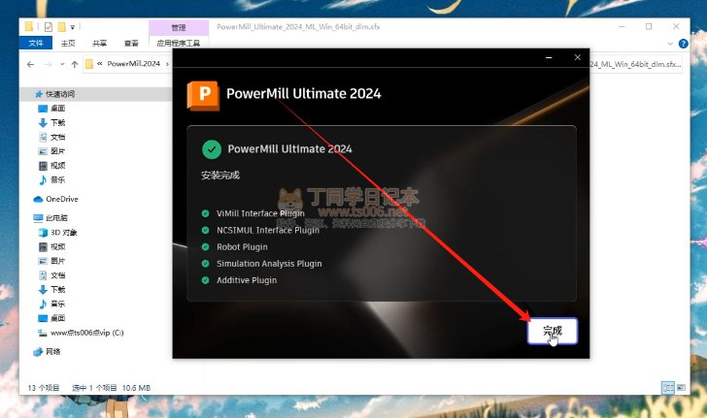Switch to the 共享 ribbon tab
707x418 pixels.
pos(100,44)
